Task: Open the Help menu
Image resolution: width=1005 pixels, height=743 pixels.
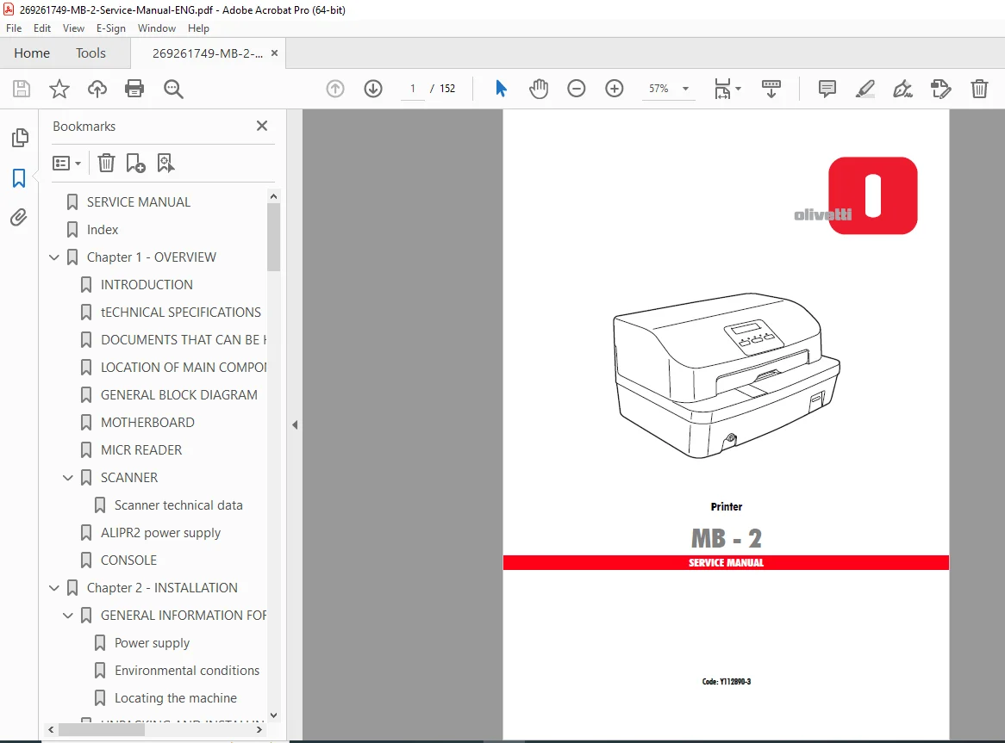Action: [x=199, y=28]
